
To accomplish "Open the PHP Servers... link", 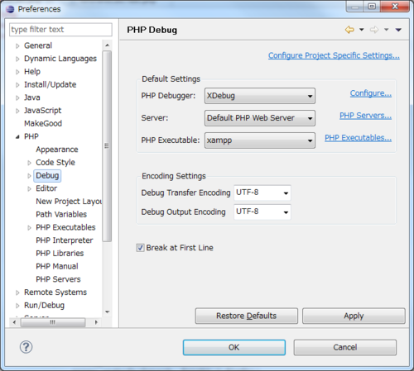I will click(365, 116).
